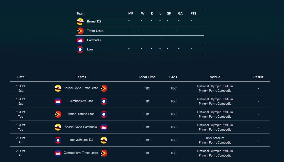This screenshot has width=284, height=162.
Task: Click the Timor Leste flag in standings table
Action: (x=80, y=31)
